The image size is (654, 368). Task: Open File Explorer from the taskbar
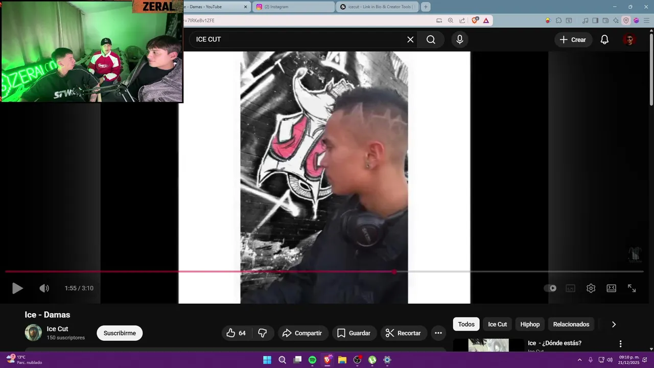[342, 360]
